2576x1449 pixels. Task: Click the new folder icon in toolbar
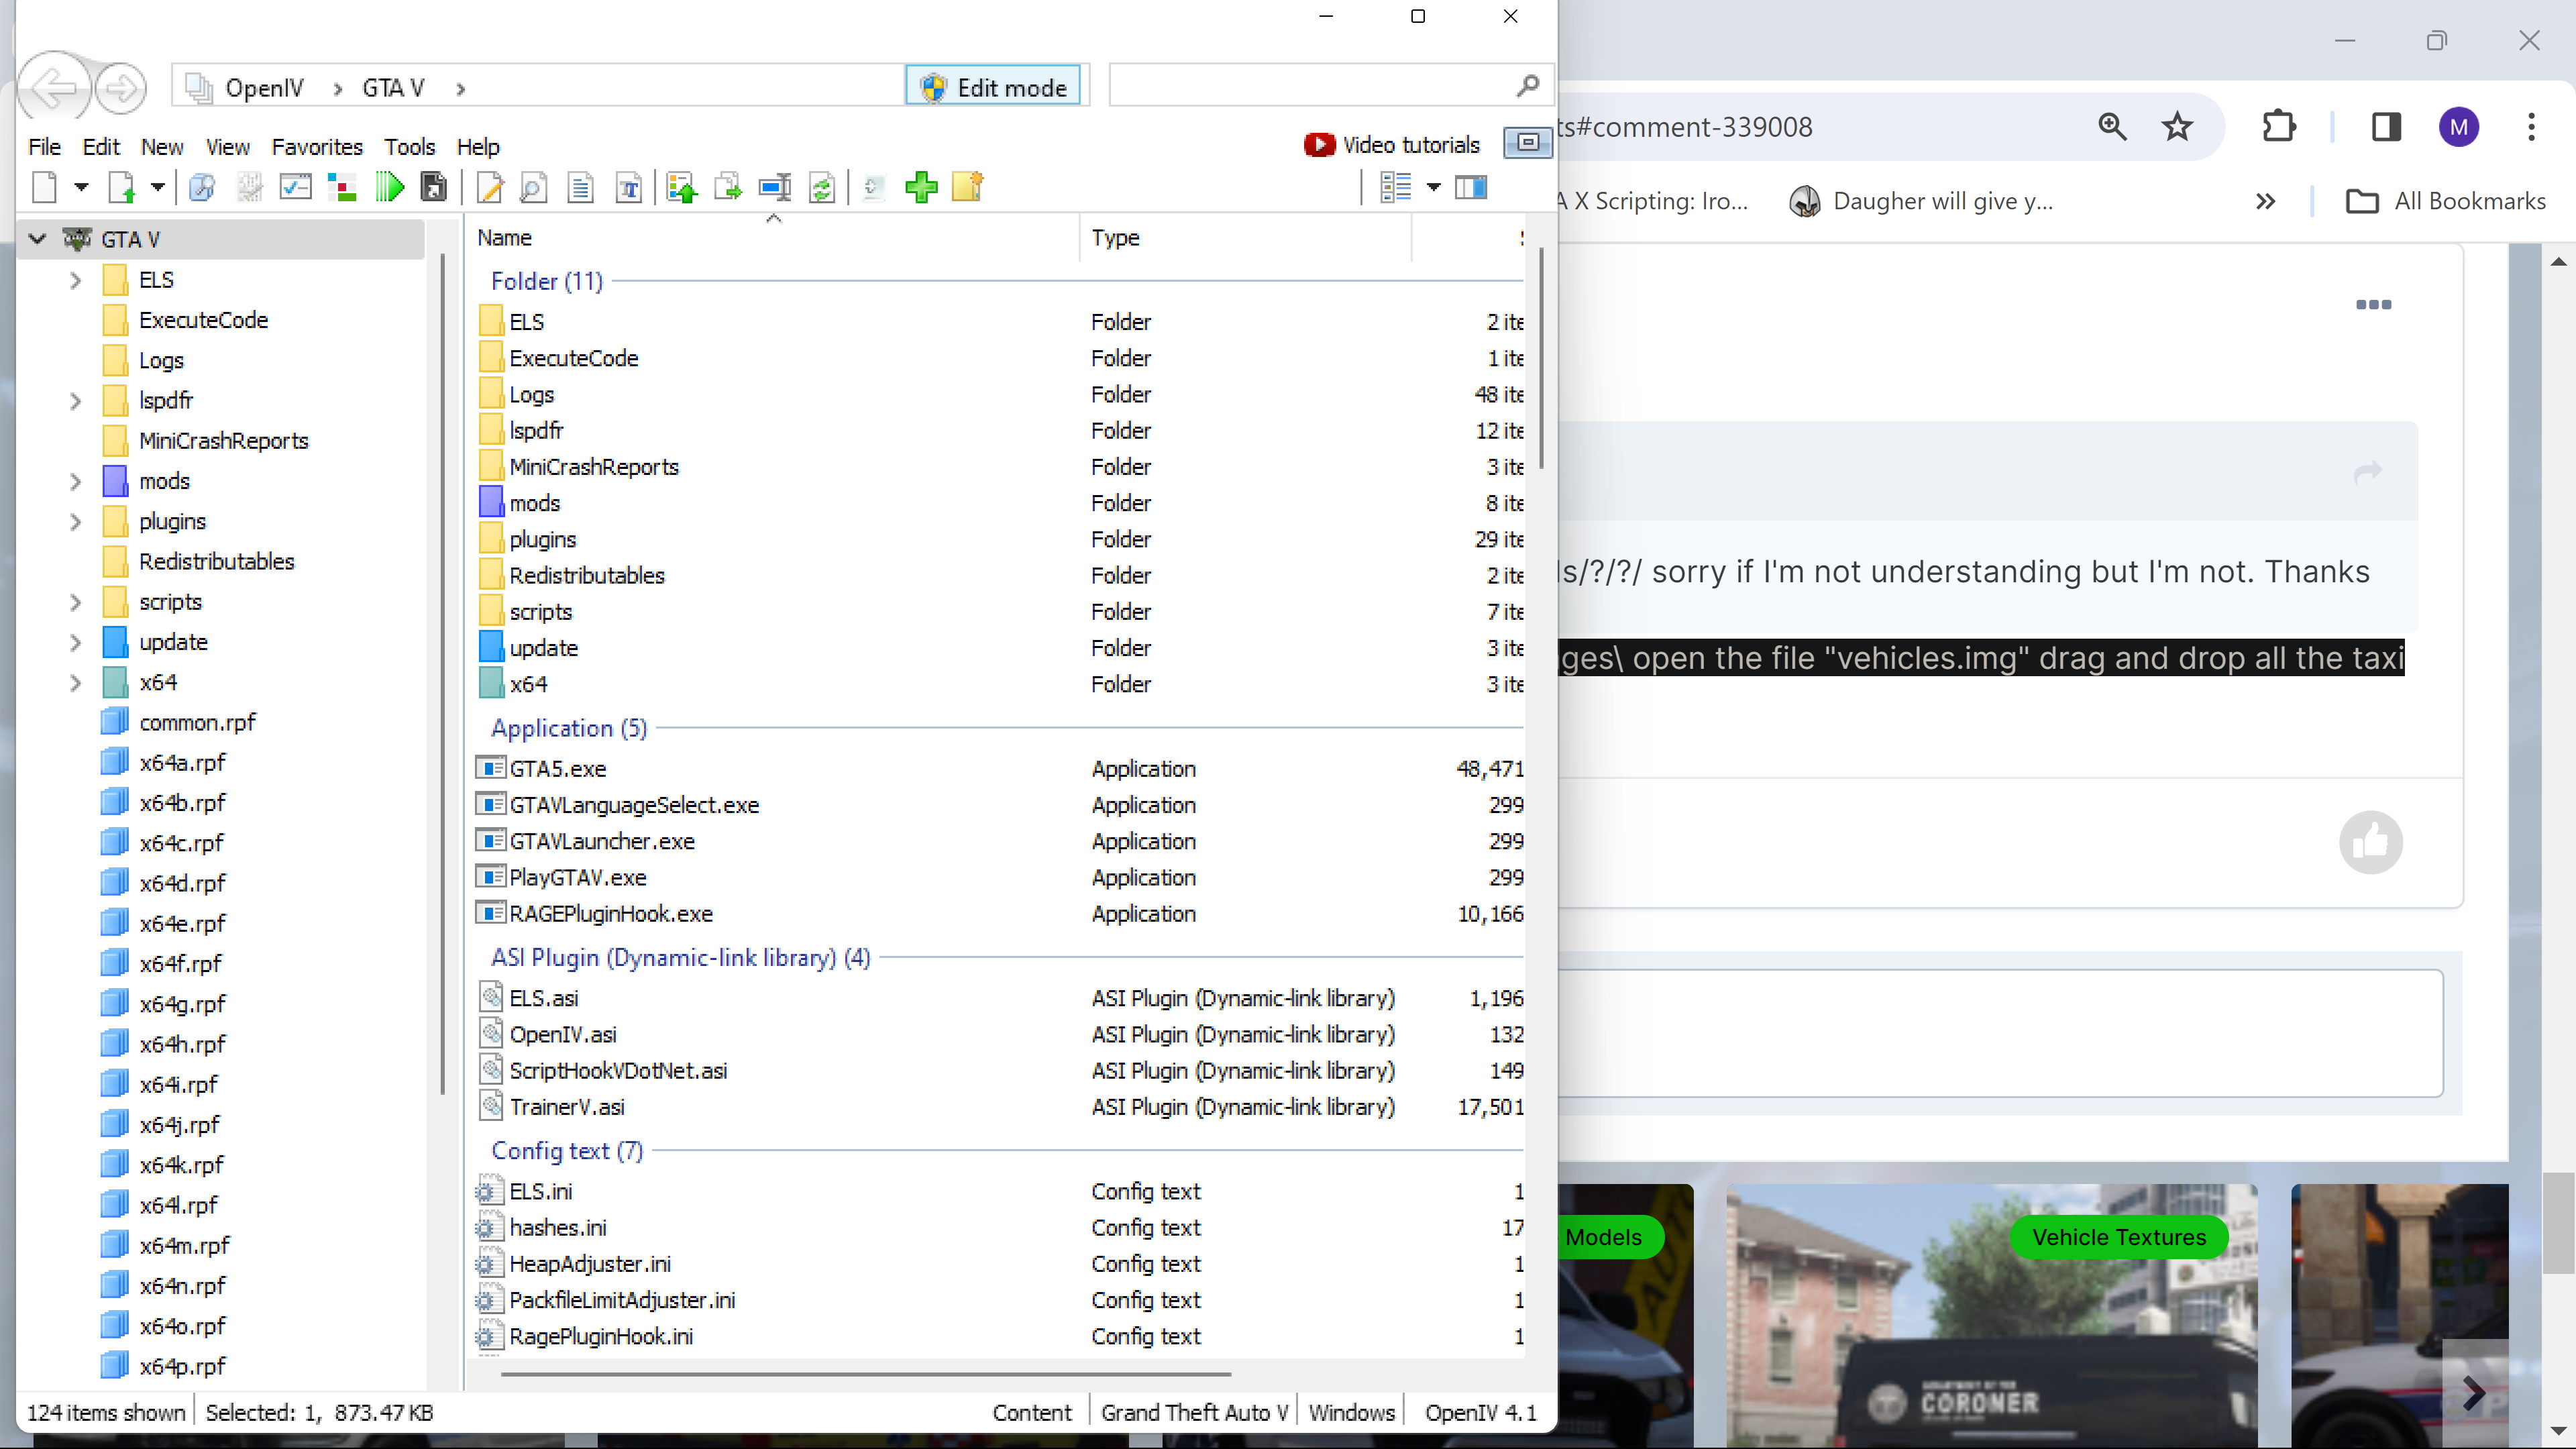coord(967,187)
